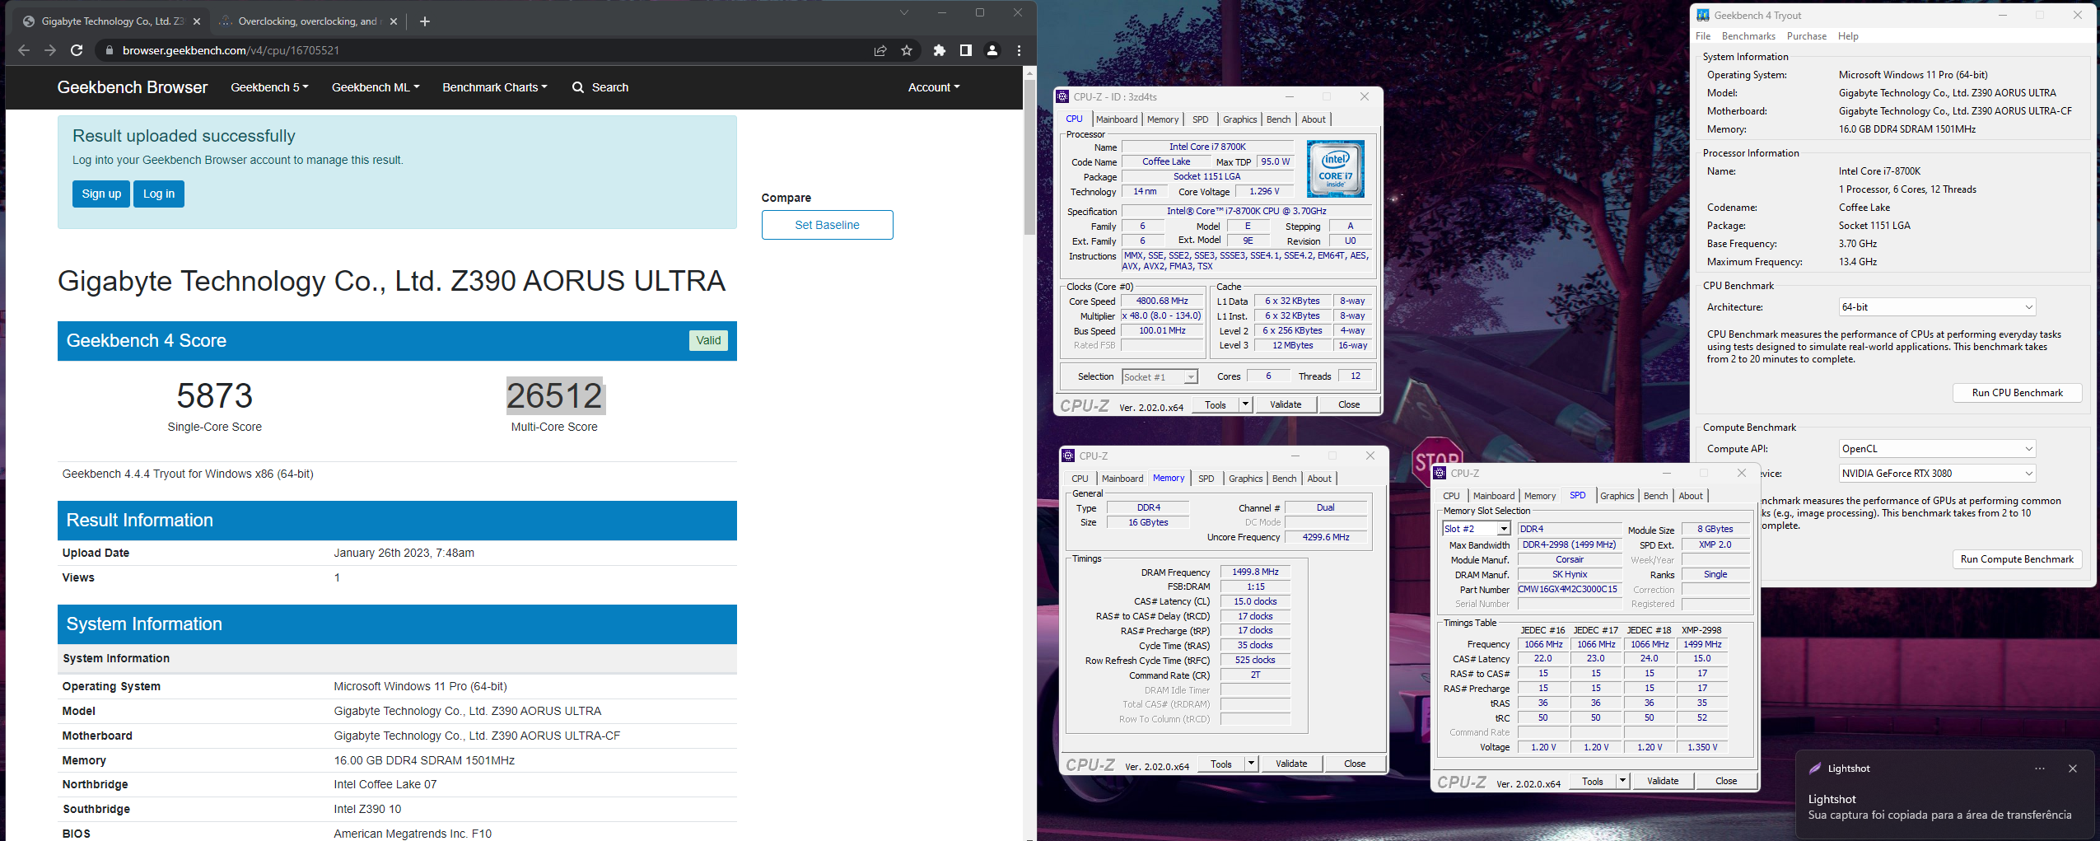Expand the Geekbench ML dropdown menu

[376, 87]
